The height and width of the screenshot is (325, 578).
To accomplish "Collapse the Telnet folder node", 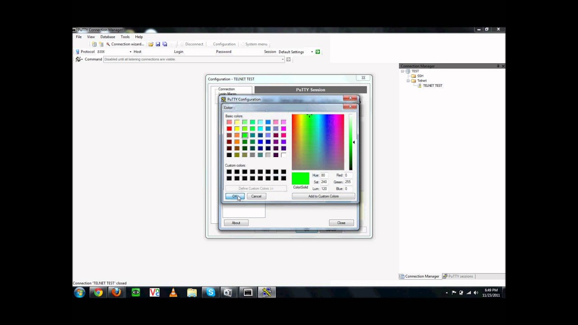I will 408,81.
